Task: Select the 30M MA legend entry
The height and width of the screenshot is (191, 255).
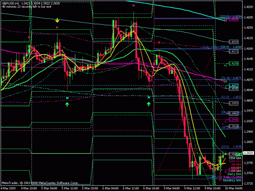Action: (235, 161)
